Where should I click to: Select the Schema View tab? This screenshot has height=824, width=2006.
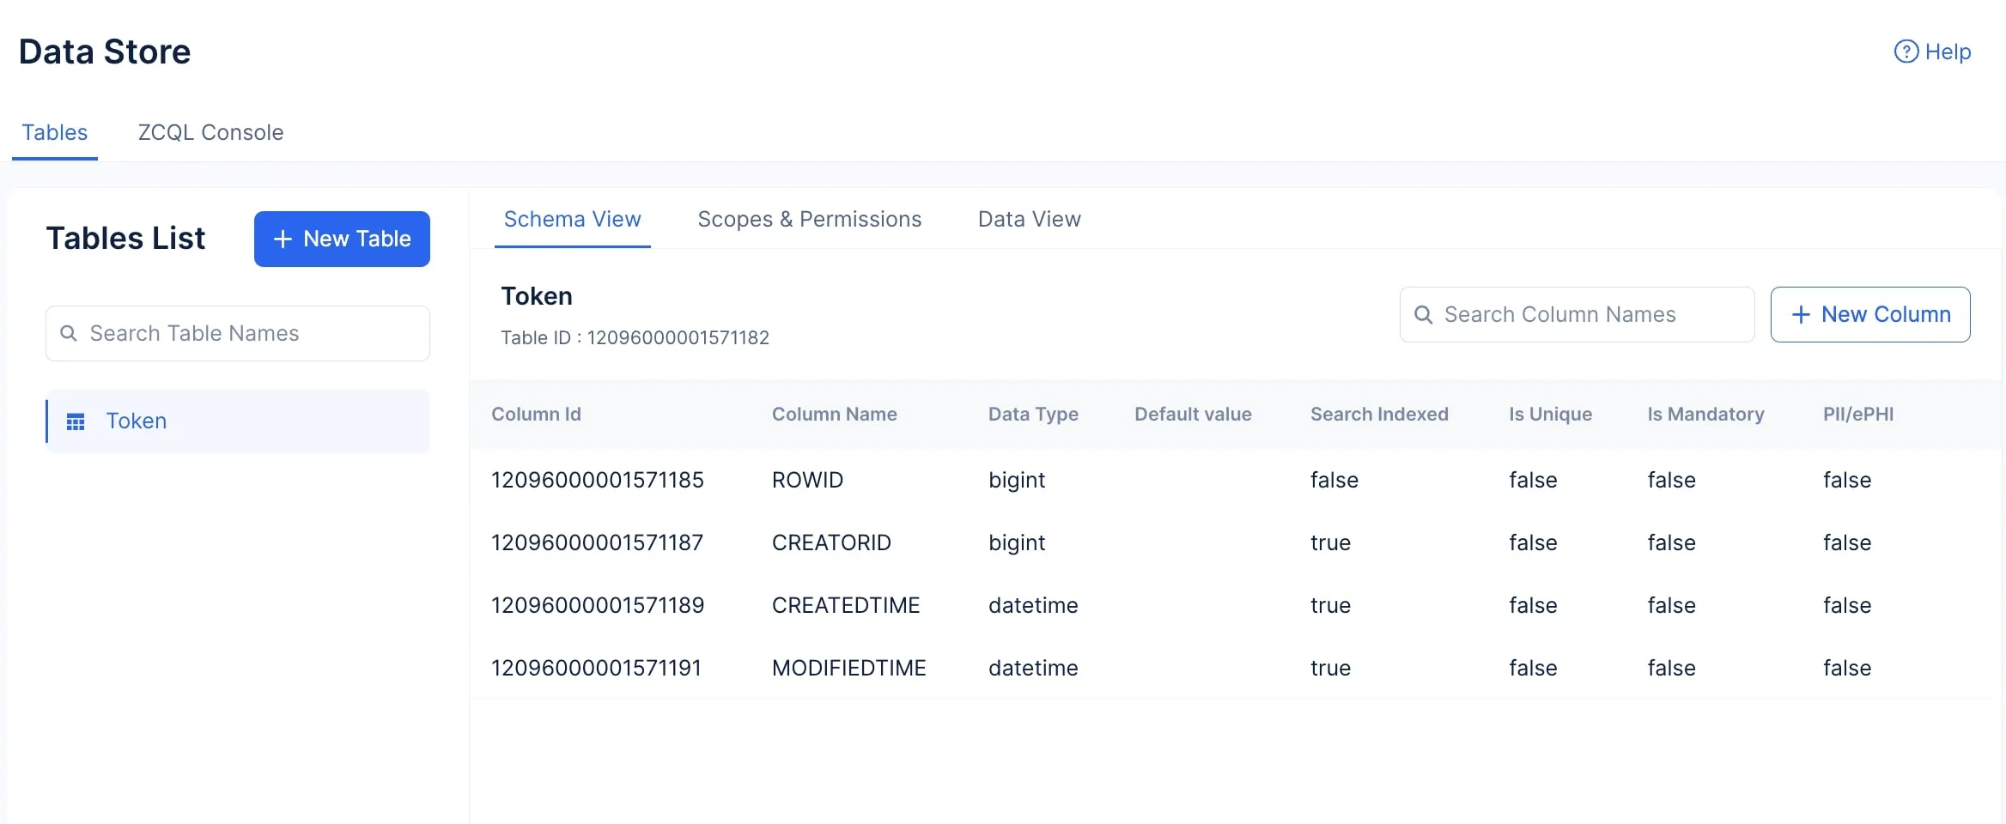pos(572,220)
